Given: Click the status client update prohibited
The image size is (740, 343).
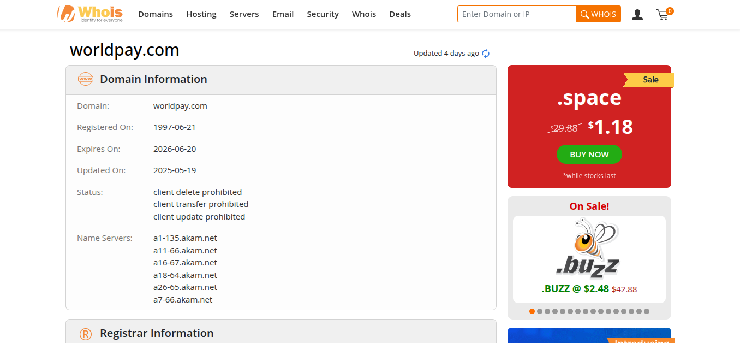Looking at the screenshot, I should (199, 217).
